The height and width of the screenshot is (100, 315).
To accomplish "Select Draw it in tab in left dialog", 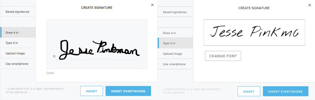I will click(x=18, y=32).
